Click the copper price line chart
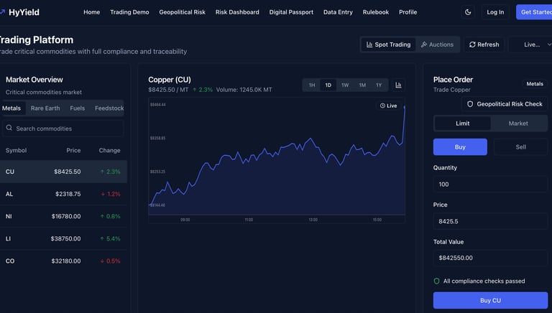The width and height of the screenshot is (552, 313). (277, 160)
